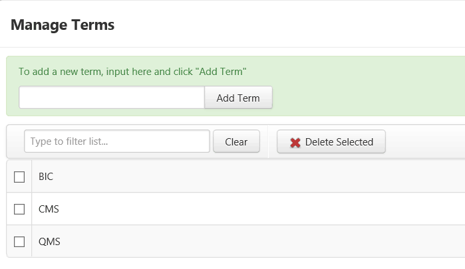Select the QMS term label
465x269 pixels.
click(x=49, y=242)
